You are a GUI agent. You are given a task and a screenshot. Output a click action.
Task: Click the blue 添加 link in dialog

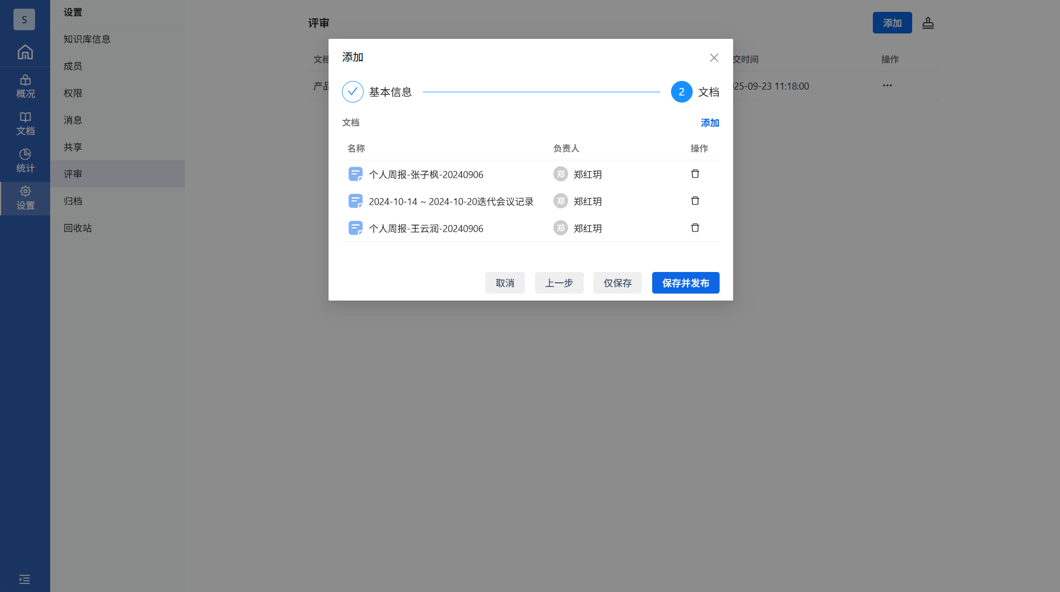709,123
